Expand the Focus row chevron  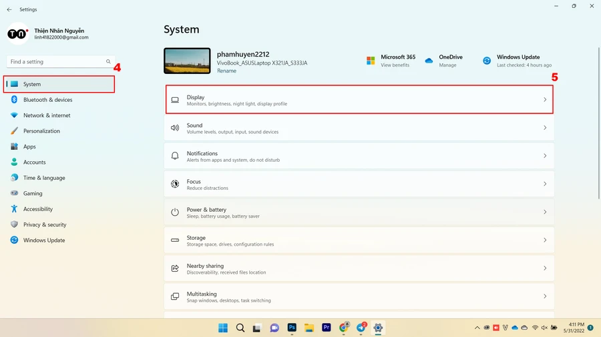(x=545, y=184)
